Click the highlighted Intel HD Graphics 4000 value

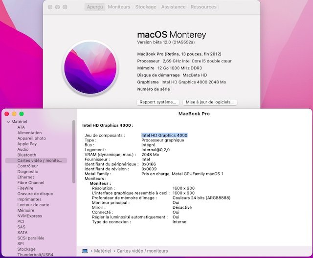[x=164, y=136]
